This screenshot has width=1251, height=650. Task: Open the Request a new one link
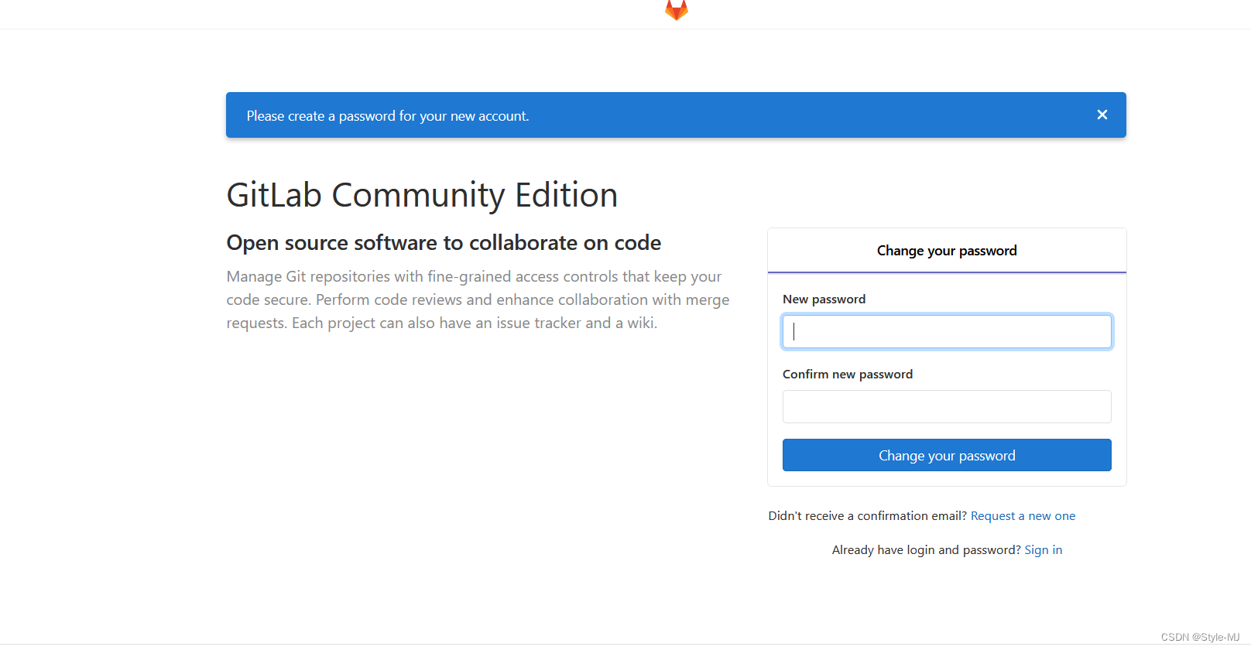click(x=1023, y=516)
